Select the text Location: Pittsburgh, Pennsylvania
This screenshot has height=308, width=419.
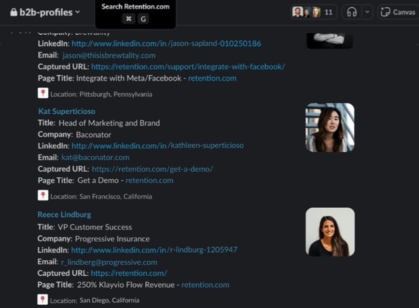101,94
